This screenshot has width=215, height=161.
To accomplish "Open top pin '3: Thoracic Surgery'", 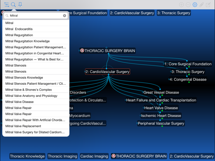I will (174, 13).
